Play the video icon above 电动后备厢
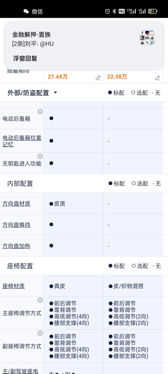168x374 pixels. (x=40, y=112)
